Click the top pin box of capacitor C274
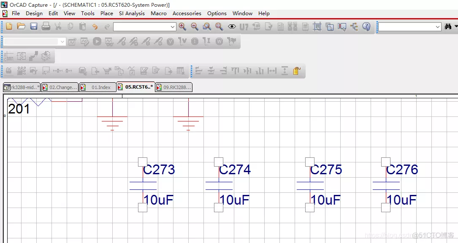Image resolution: width=458 pixels, height=243 pixels. click(219, 162)
